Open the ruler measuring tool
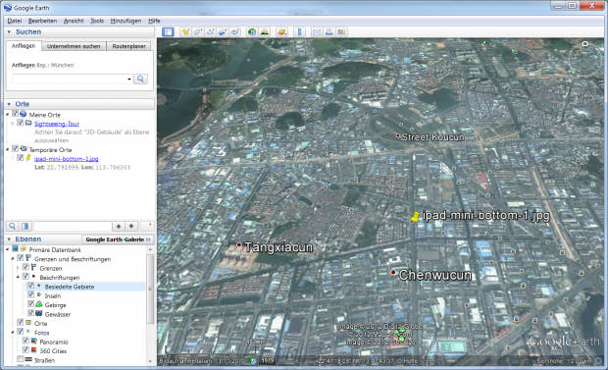The height and width of the screenshot is (370, 608). (x=299, y=31)
